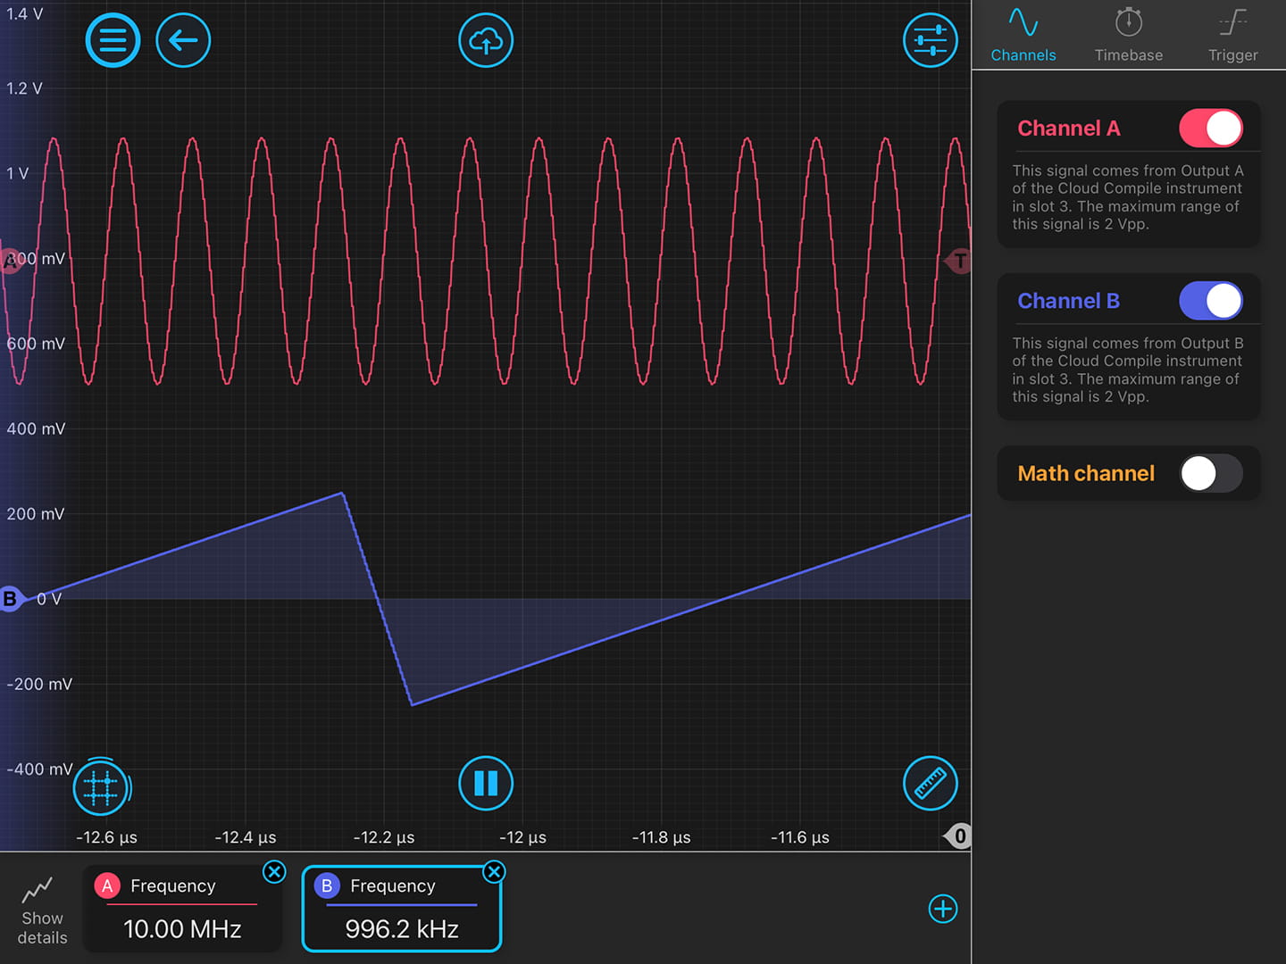Tap the cloud upload share icon

coord(486,40)
